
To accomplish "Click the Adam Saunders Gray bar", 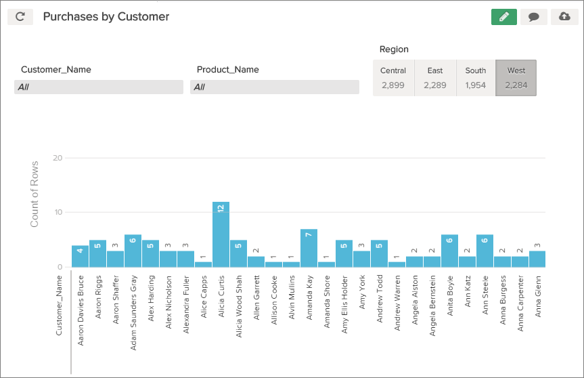I will click(133, 251).
